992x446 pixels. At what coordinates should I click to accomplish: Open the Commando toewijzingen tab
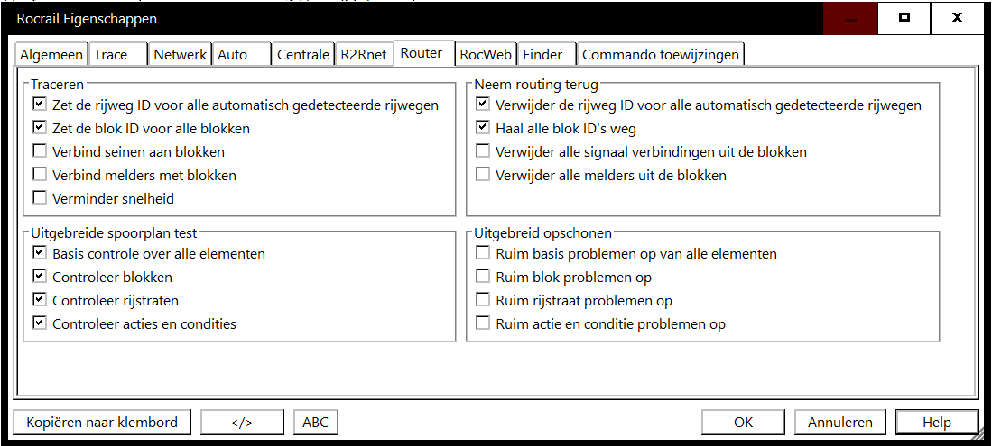click(661, 55)
